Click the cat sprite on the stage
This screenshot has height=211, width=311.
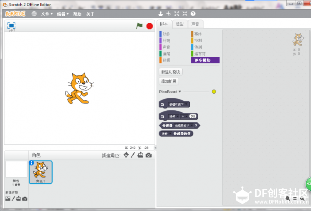pyautogui.click(x=79, y=88)
